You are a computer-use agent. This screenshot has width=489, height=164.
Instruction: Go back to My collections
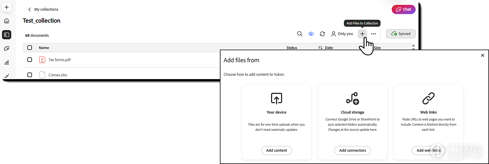pyautogui.click(x=46, y=9)
